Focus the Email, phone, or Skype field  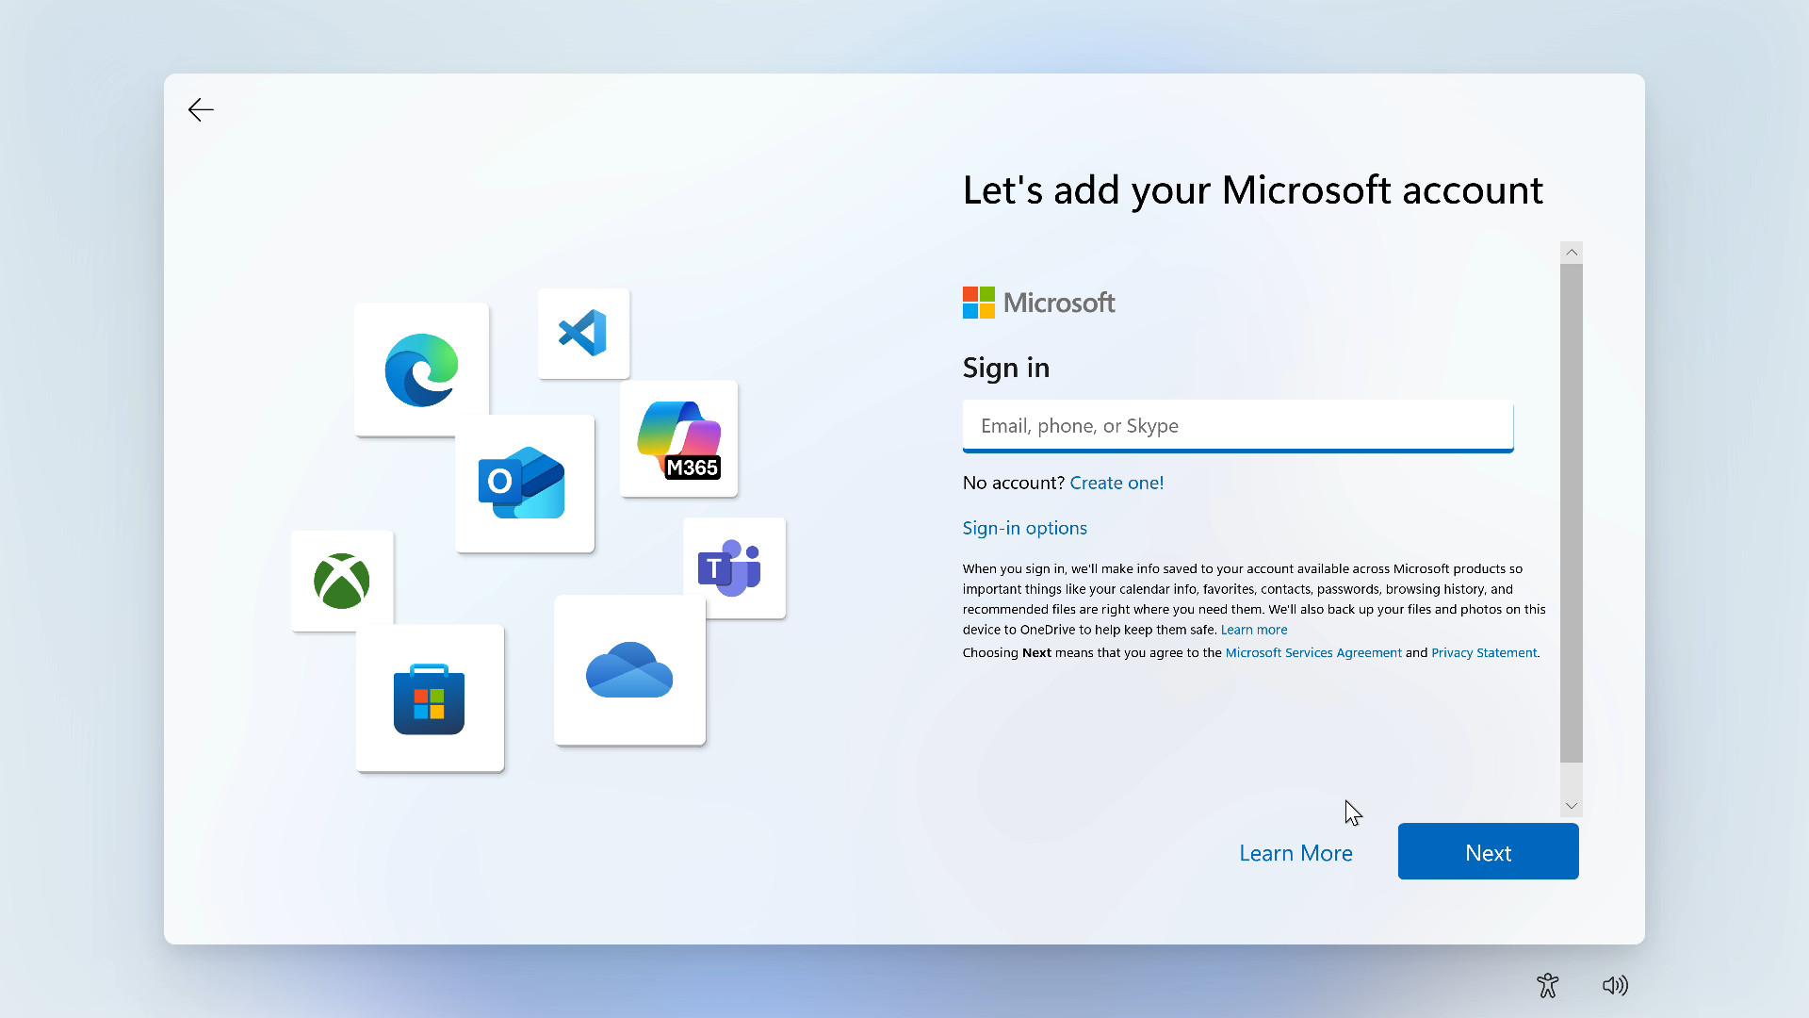point(1237,426)
